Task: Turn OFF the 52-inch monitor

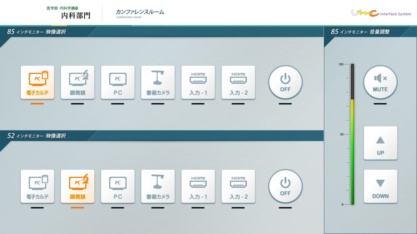Action: (x=285, y=186)
